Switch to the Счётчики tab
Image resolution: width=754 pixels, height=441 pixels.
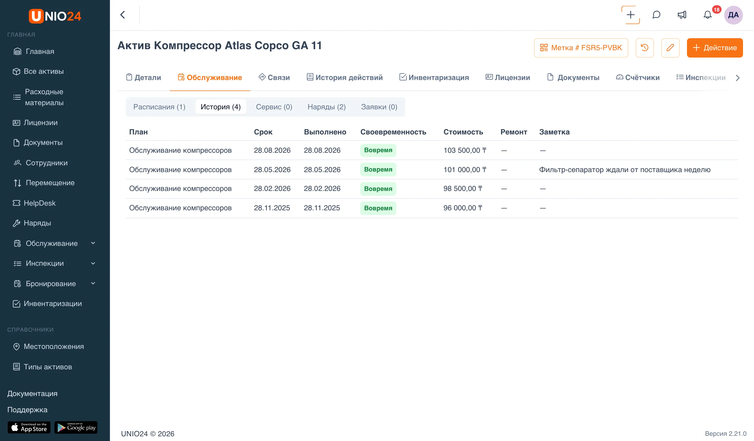[x=637, y=77]
